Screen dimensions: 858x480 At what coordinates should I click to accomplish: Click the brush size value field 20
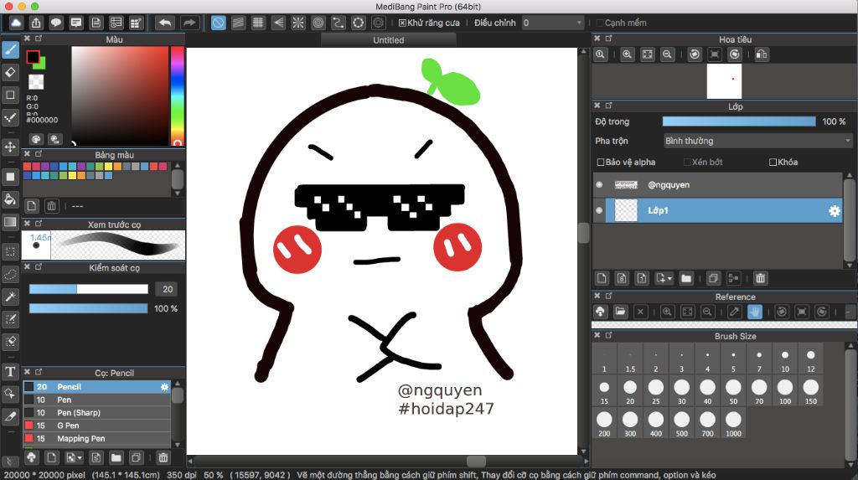(168, 289)
